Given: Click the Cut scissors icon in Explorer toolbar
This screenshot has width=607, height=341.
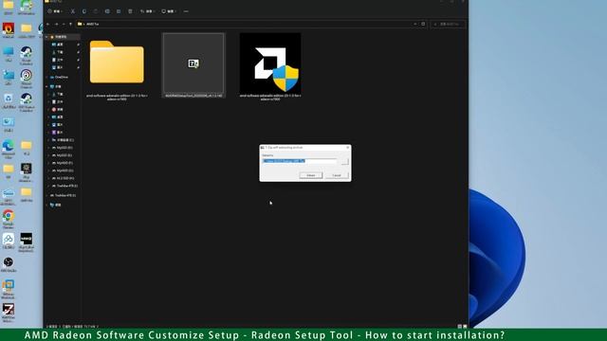Looking at the screenshot, I should [x=73, y=11].
